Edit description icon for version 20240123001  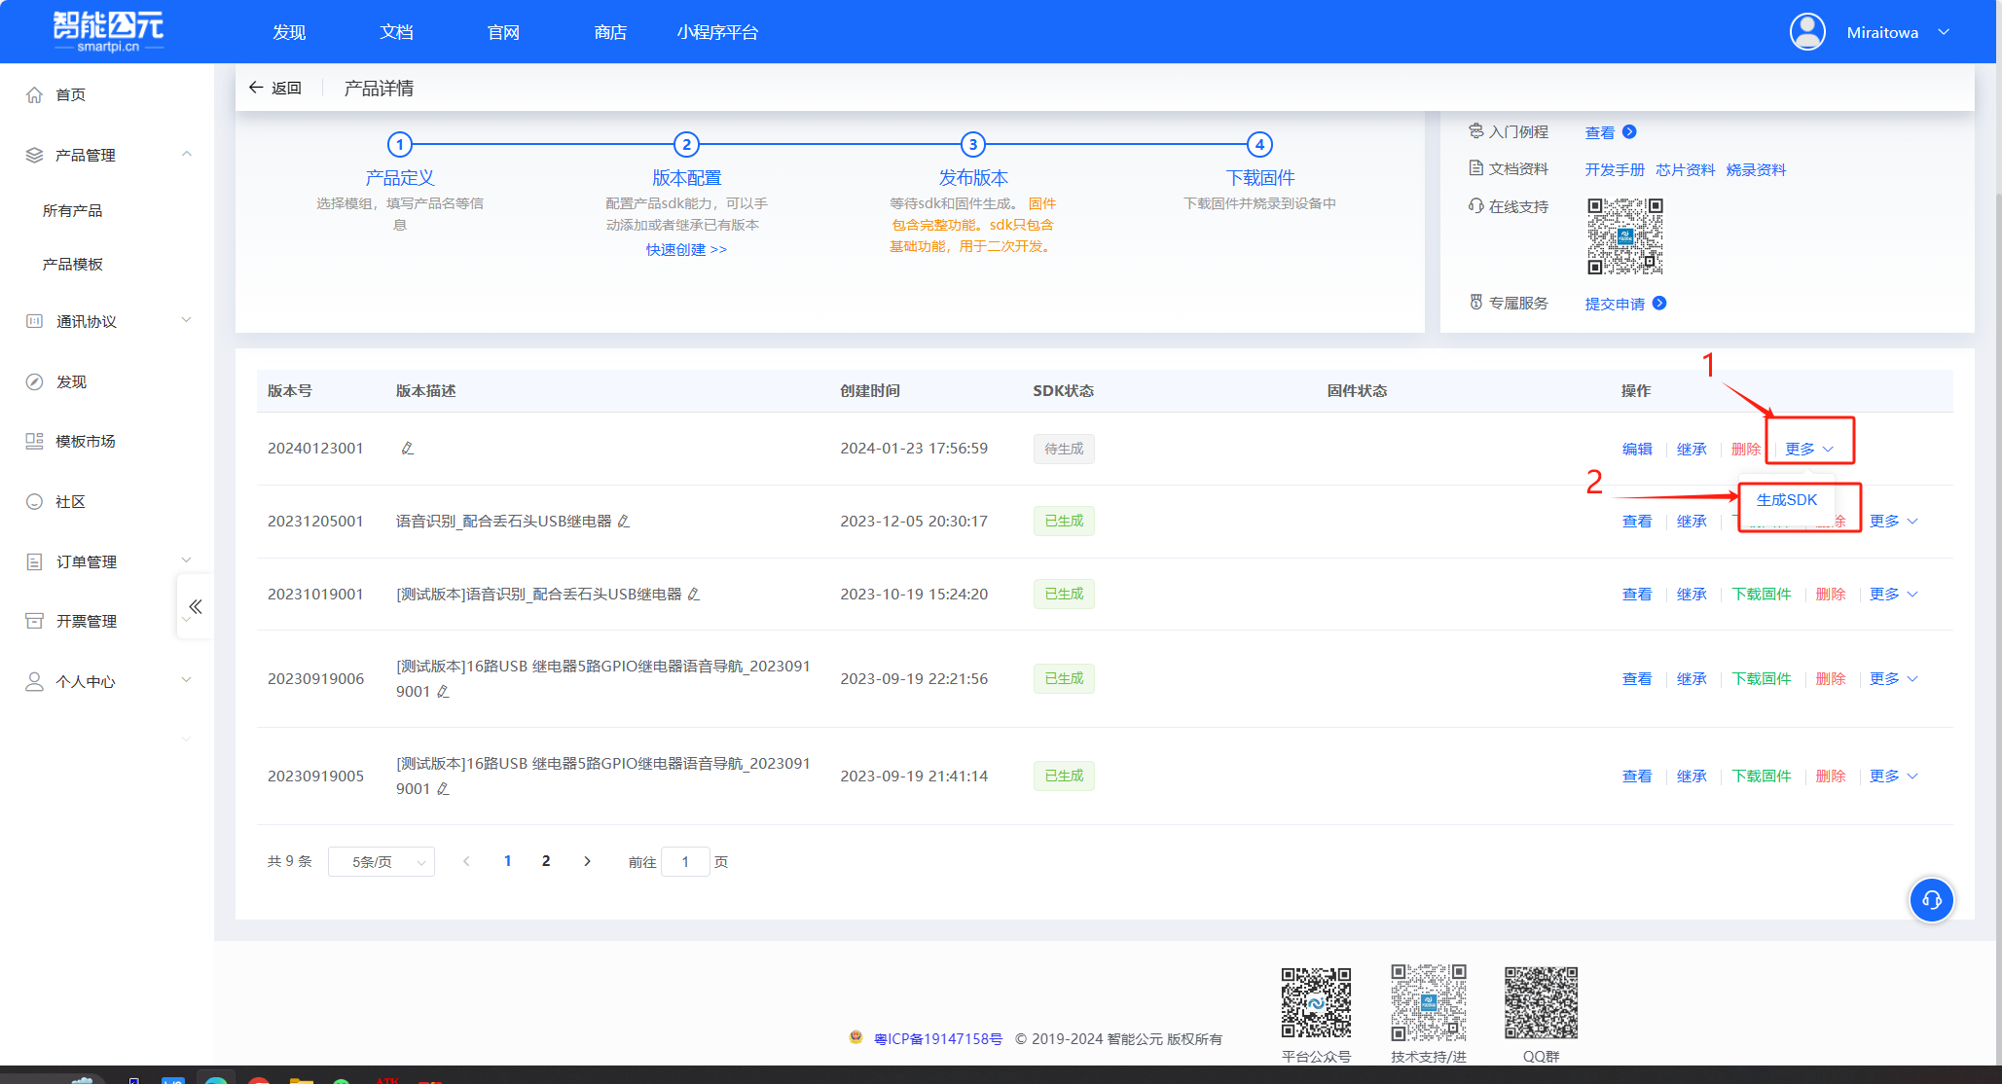pyautogui.click(x=407, y=448)
